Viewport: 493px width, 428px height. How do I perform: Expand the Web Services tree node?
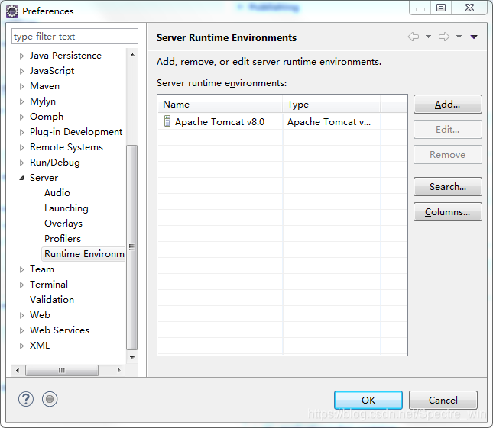click(x=21, y=330)
